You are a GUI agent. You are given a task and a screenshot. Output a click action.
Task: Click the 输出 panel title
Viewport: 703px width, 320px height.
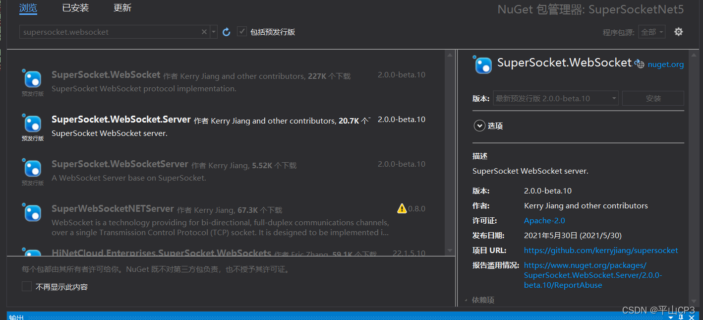[x=16, y=317]
